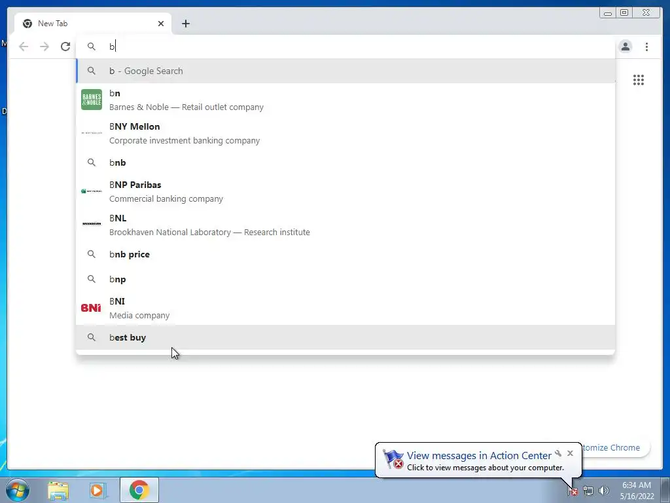The height and width of the screenshot is (503, 670).
Task: Close the New Tab tab
Action: click(x=161, y=24)
